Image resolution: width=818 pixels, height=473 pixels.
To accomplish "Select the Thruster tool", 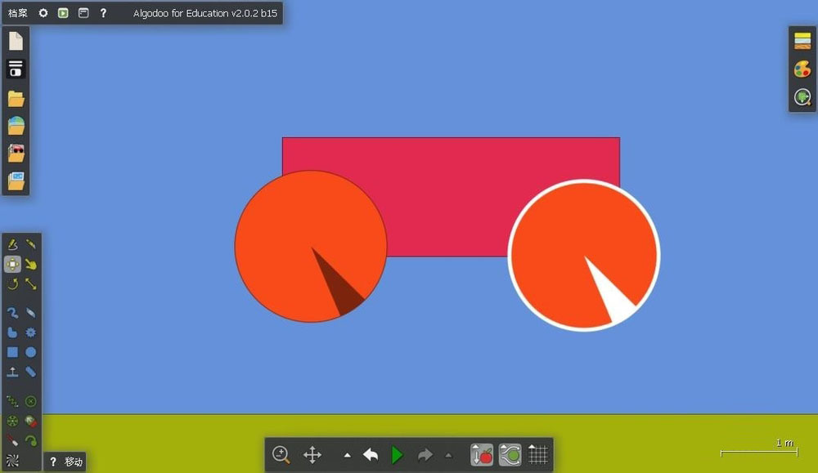I will (31, 421).
